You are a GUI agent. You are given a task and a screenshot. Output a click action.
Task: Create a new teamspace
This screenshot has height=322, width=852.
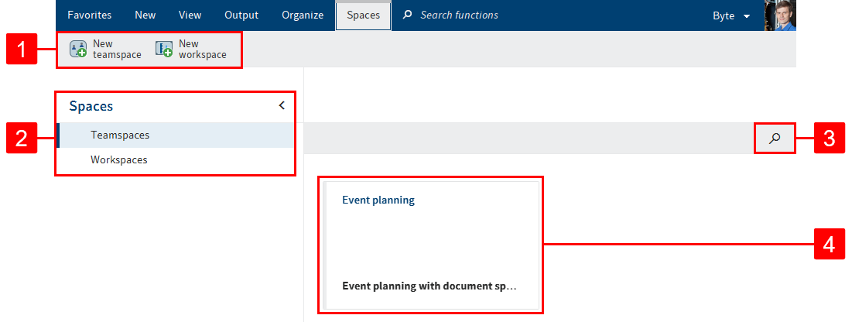click(106, 50)
